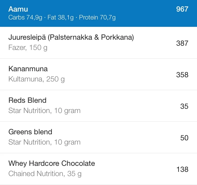The width and height of the screenshot is (197, 185).
Task: Click the Kultamuna, 250 g serving text
Action: 37,79
